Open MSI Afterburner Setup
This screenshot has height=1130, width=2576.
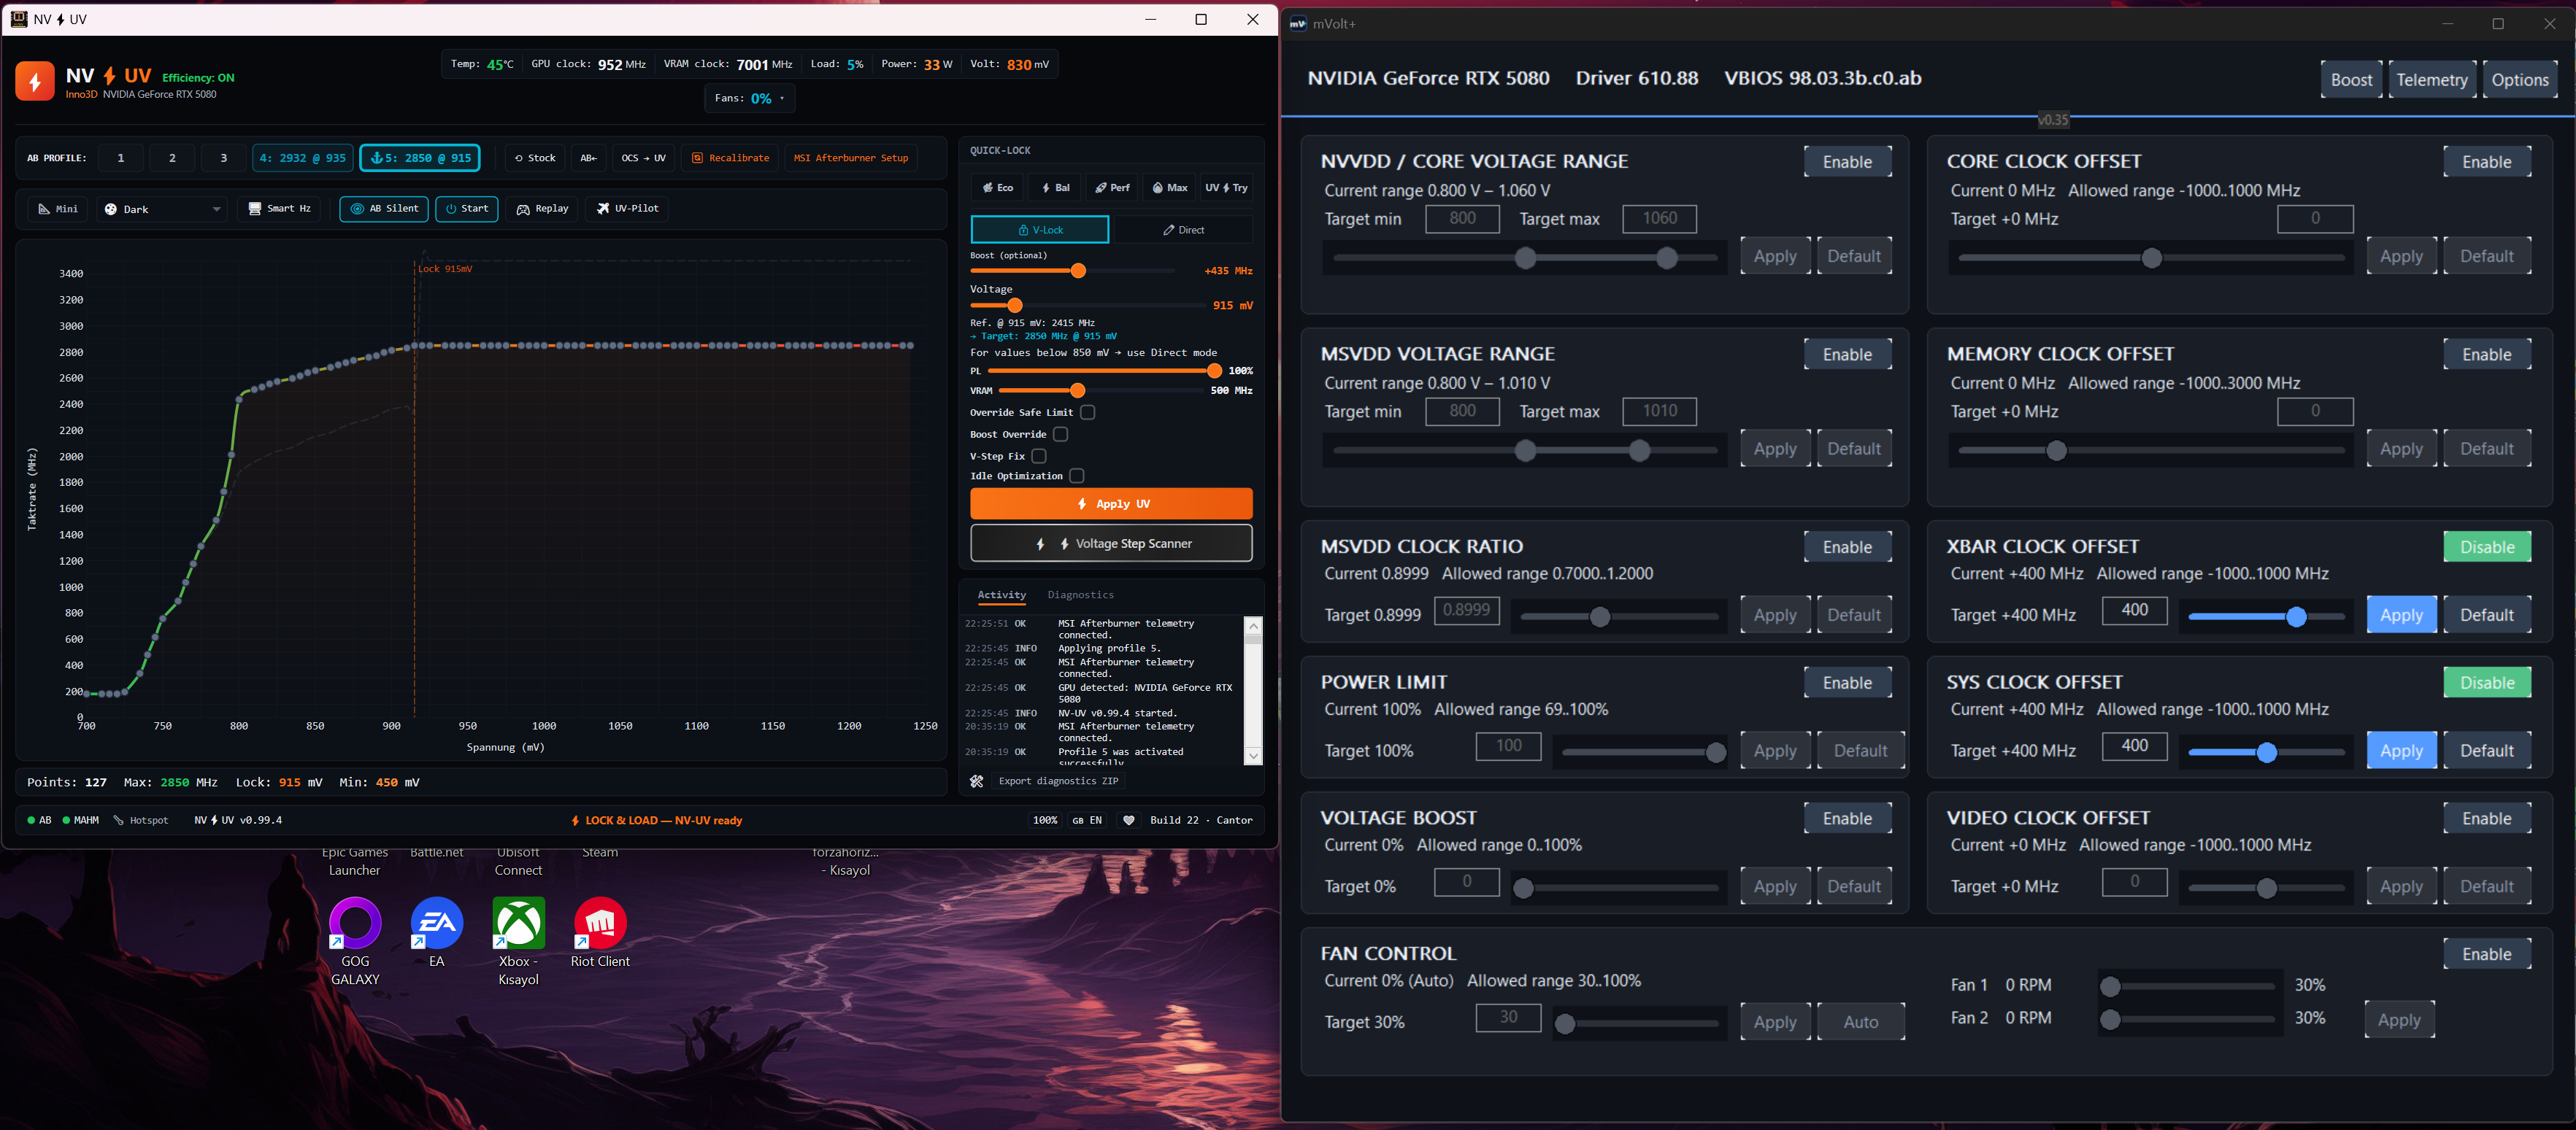coord(851,158)
